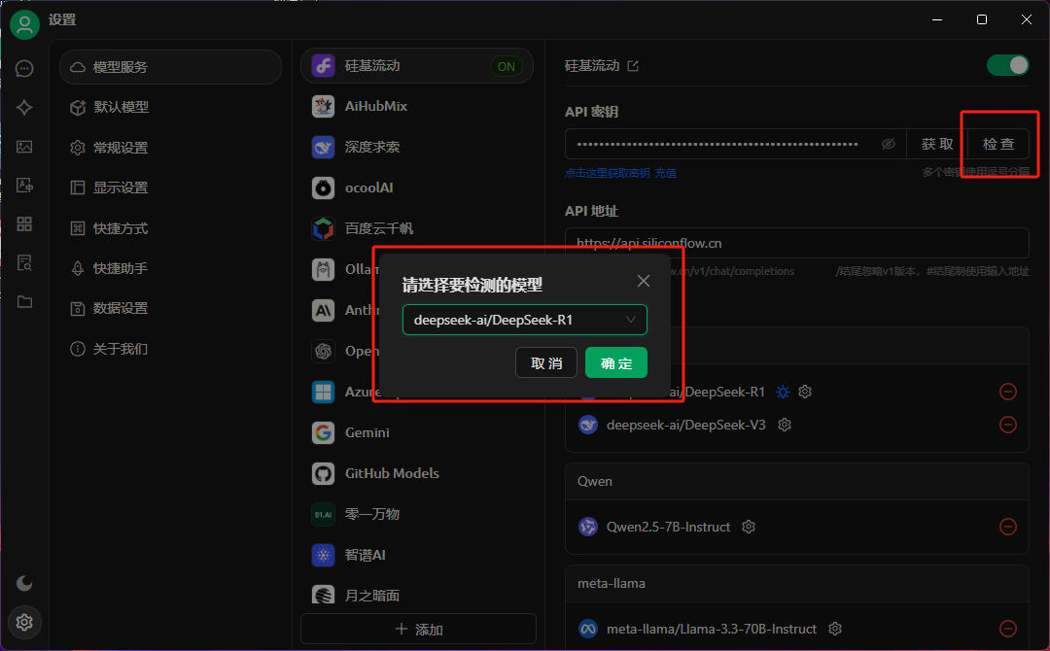Select the 深度求索 provider

pyautogui.click(x=417, y=147)
